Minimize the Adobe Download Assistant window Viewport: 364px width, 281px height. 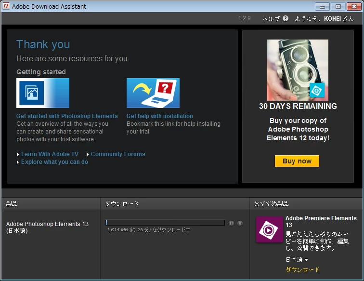pyautogui.click(x=322, y=7)
